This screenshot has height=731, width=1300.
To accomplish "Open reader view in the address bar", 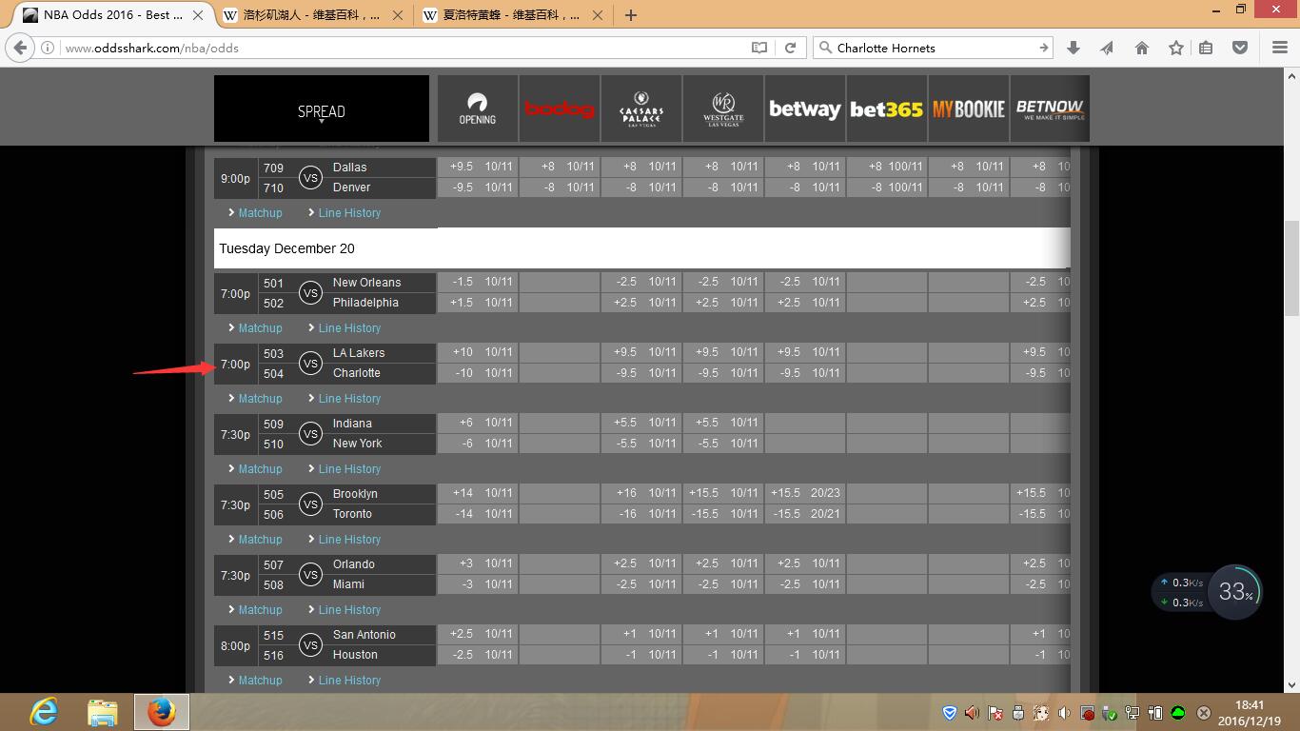I will coord(758,48).
